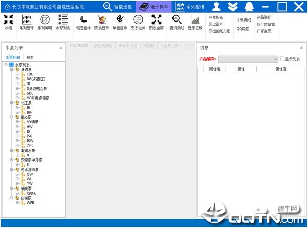Viewport: 308px width, 228px height.
Task: Click the double-chevron down icon
Action: [233, 7]
